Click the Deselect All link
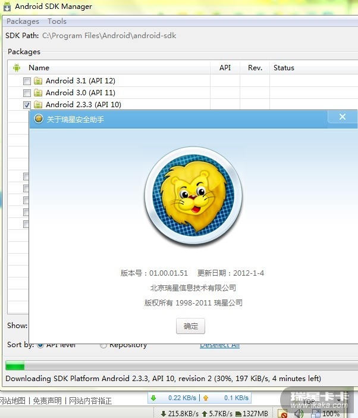 click(220, 346)
